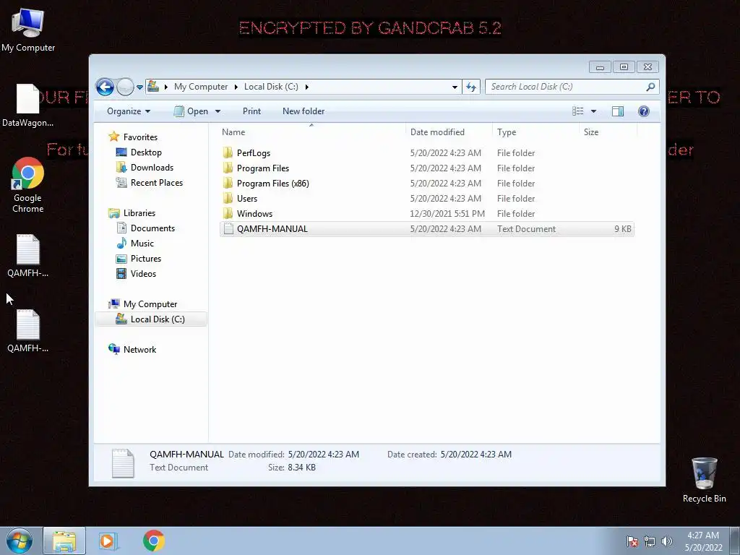
Task: Open the Organize menu
Action: coord(129,111)
